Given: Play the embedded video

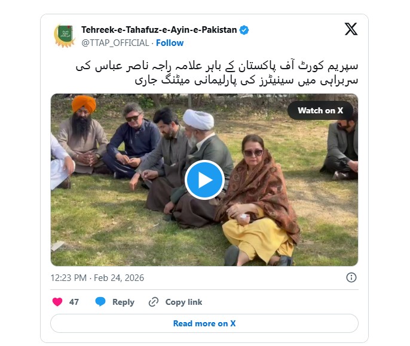Looking at the screenshot, I should click(204, 180).
